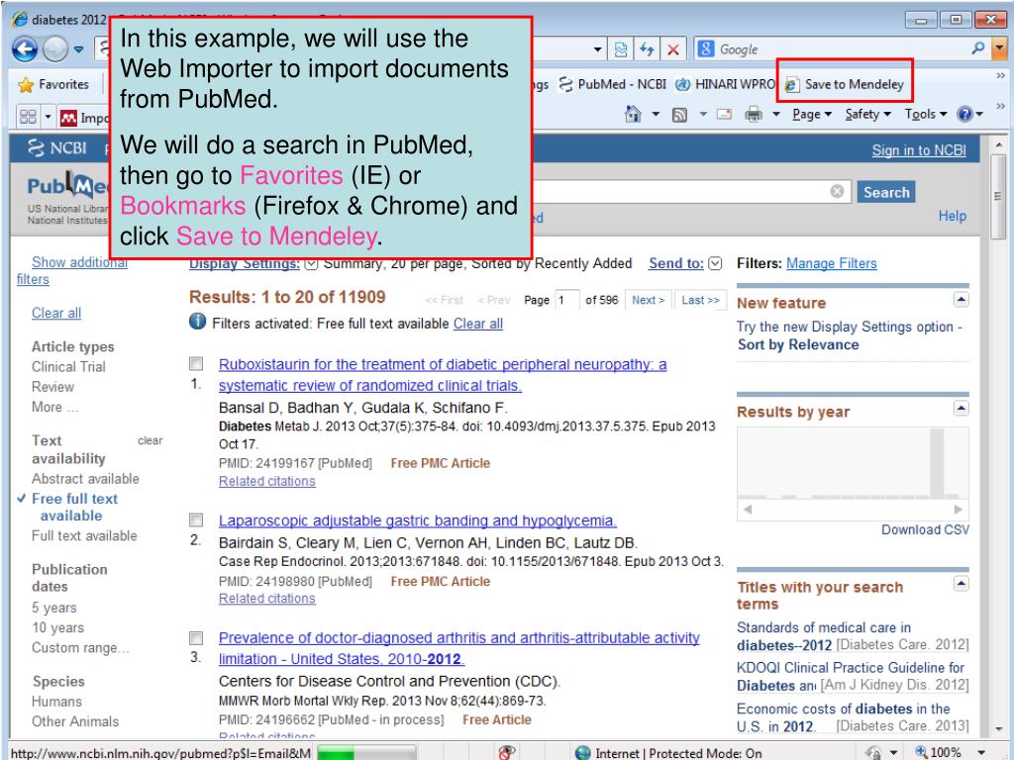Click Clear all in the left sidebar
The image size is (1014, 760).
56,313
